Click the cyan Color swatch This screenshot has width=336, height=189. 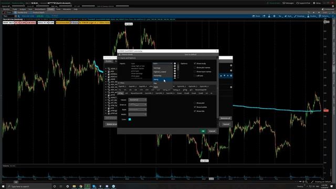(x=130, y=119)
